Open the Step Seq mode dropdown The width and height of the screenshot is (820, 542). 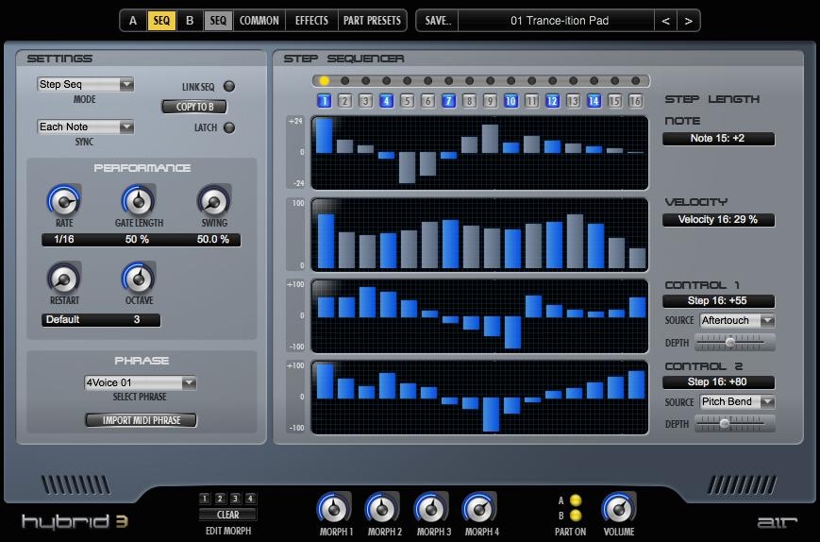click(x=85, y=85)
